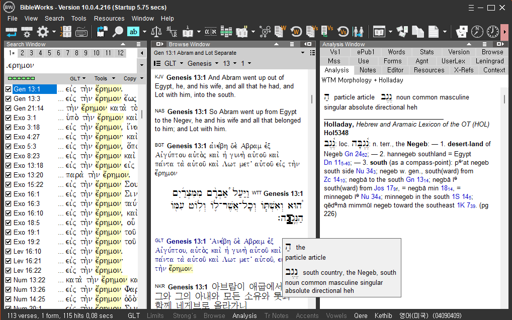Switch to the Leningrad tab
Screen dimensions: 512x320
point(490,61)
